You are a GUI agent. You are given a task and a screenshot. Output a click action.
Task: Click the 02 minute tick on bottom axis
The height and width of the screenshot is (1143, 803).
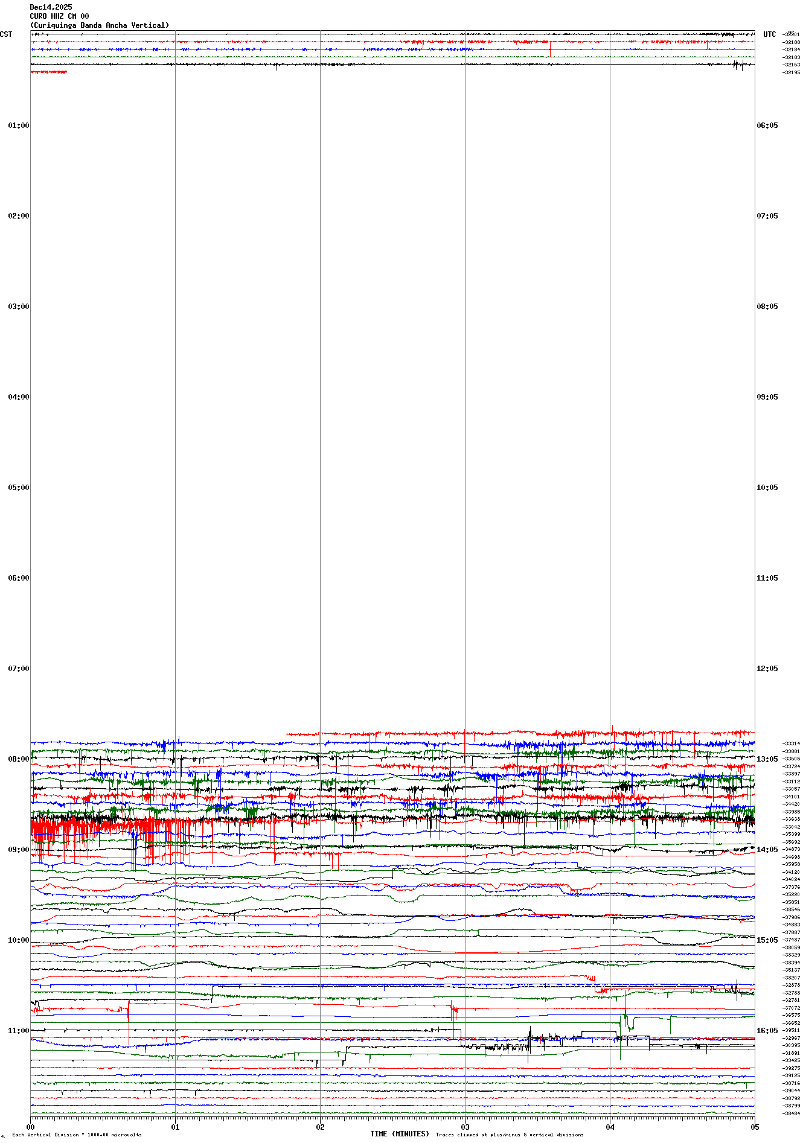320,1127
